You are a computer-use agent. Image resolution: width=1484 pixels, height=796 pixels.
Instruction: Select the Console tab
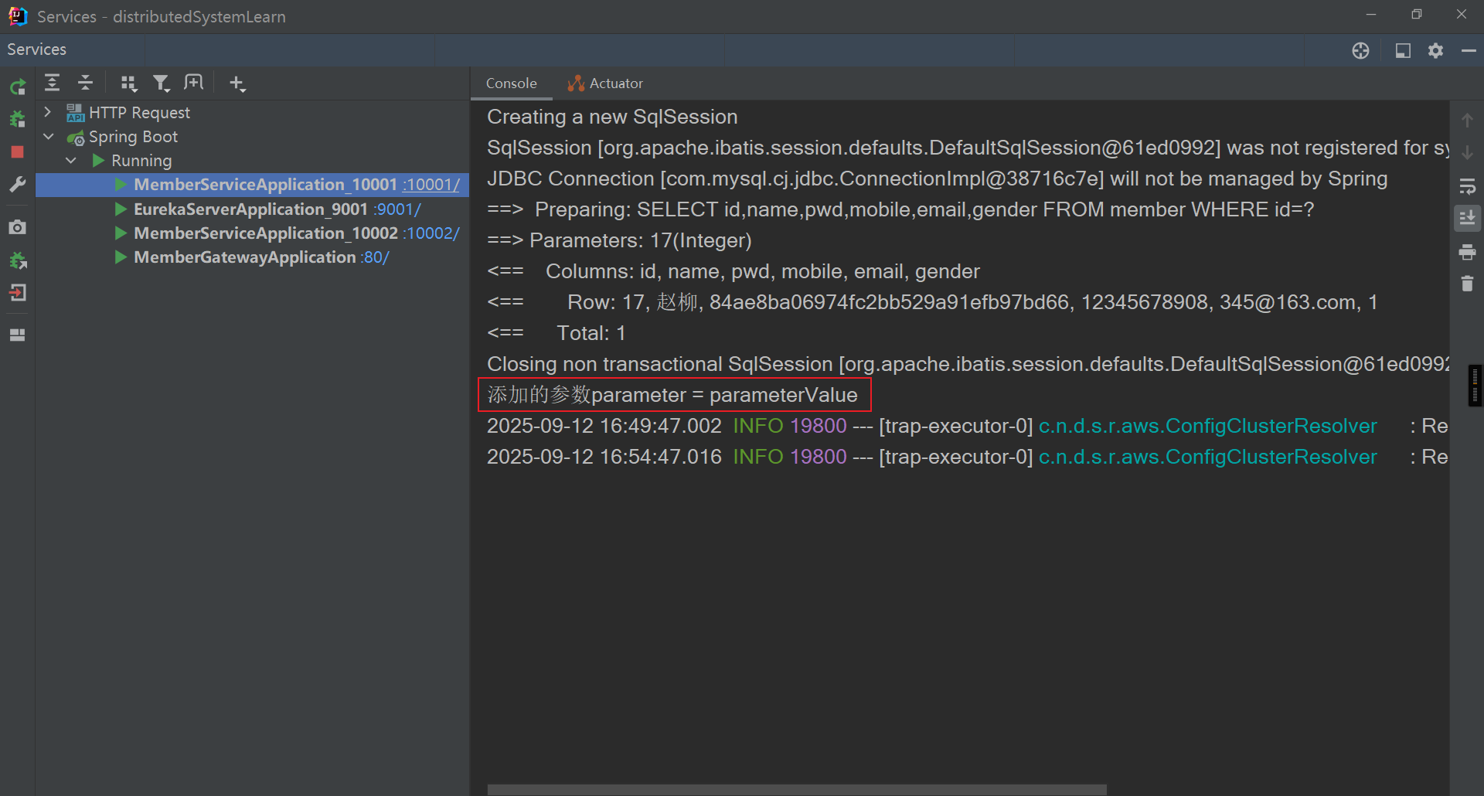click(x=511, y=83)
